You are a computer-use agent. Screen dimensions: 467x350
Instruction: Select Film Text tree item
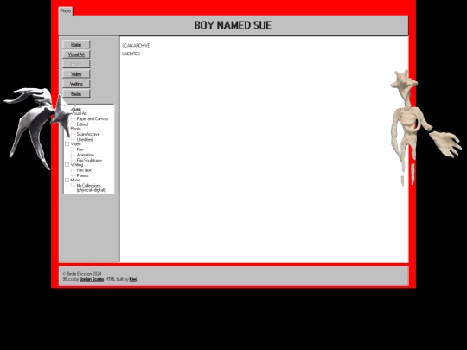coord(84,170)
